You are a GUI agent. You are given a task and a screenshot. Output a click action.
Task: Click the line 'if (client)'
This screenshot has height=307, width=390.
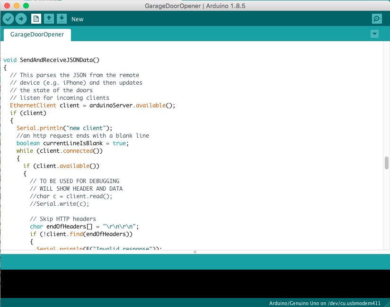click(x=28, y=113)
